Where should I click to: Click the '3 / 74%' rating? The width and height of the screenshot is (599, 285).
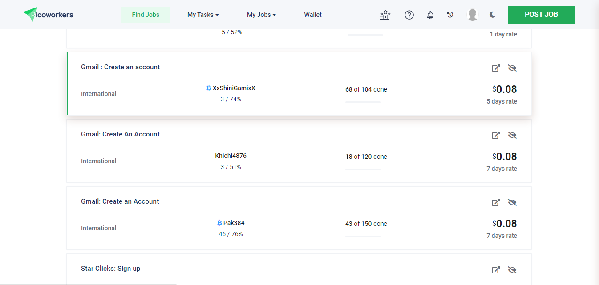(x=231, y=99)
